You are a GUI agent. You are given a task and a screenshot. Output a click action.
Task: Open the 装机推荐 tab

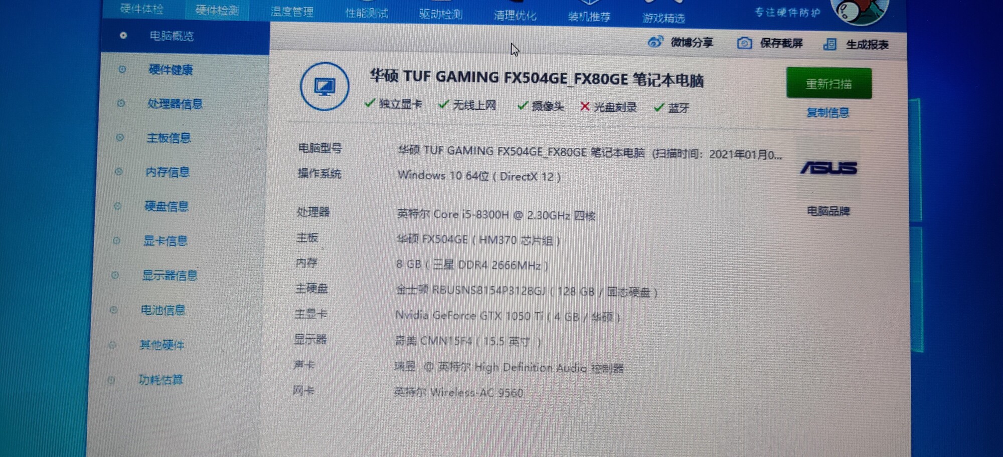pyautogui.click(x=589, y=17)
